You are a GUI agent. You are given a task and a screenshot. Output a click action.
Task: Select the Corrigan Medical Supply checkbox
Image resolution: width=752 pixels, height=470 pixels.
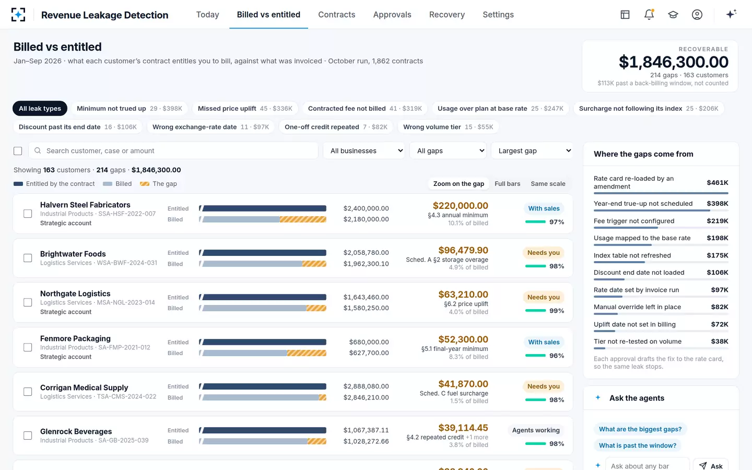click(x=28, y=392)
